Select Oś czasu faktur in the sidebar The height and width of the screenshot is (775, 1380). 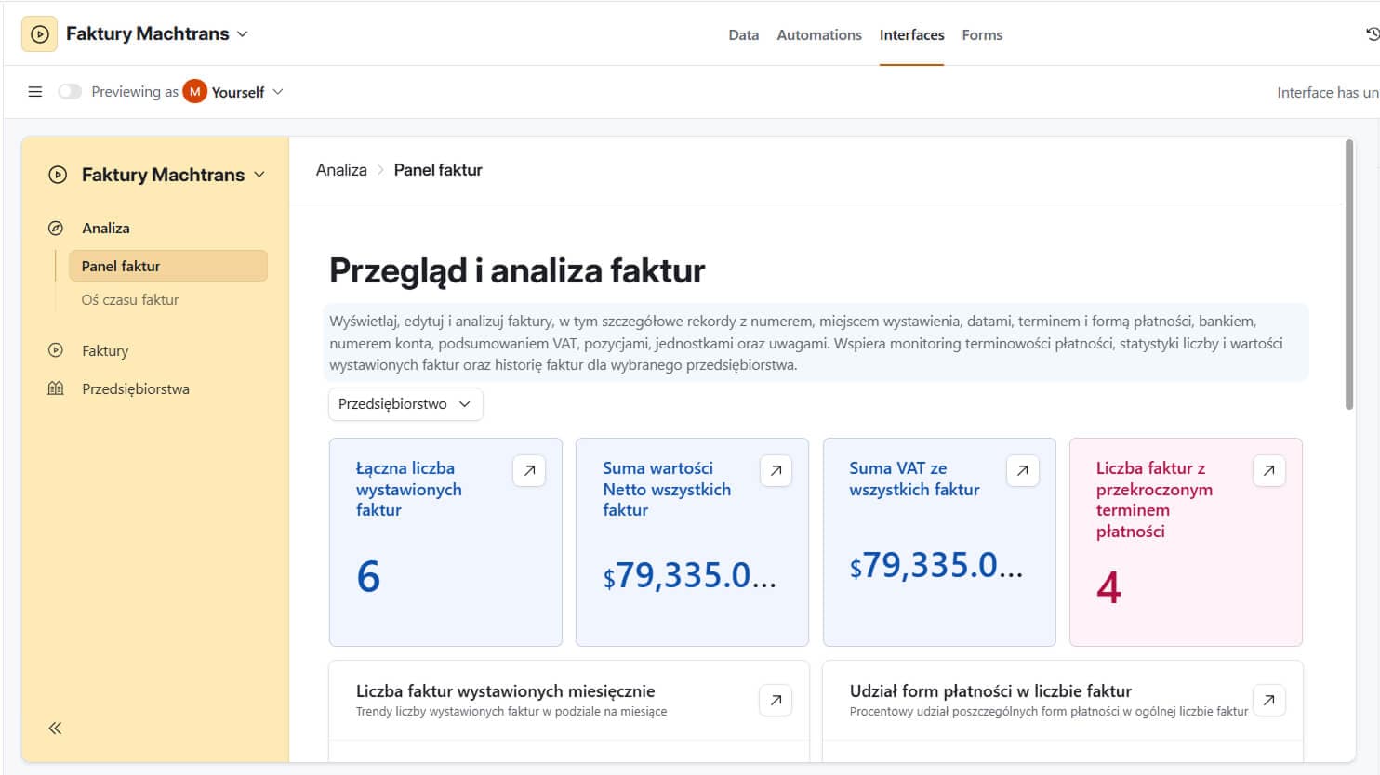129,299
